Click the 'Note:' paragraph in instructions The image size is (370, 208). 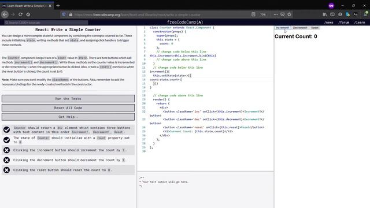(63, 82)
